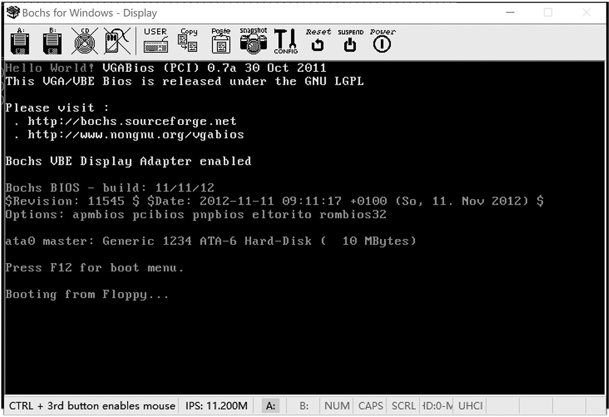The image size is (609, 417).
Task: Click the 'ata0 master: Generic 1234' line
Action: click(x=210, y=241)
